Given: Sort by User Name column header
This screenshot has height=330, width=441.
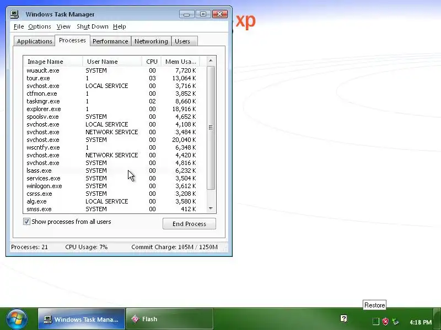Looking at the screenshot, I should [x=112, y=62].
